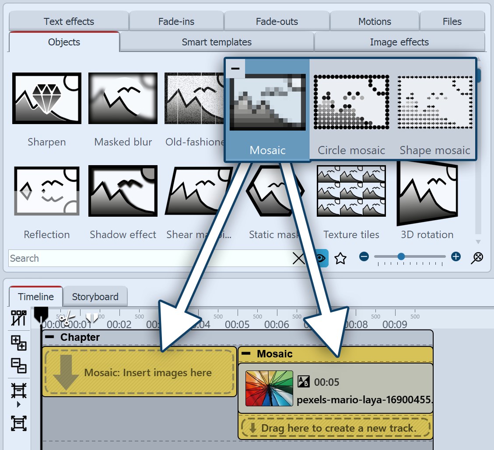Image resolution: width=494 pixels, height=450 pixels.
Task: Toggle the eye visibility filter button
Action: click(x=321, y=258)
